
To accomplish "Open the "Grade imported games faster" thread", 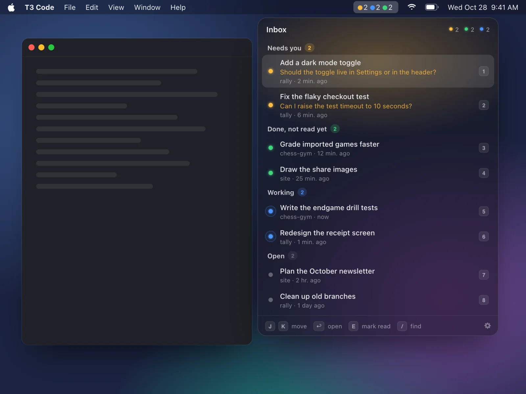I will [378, 148].
